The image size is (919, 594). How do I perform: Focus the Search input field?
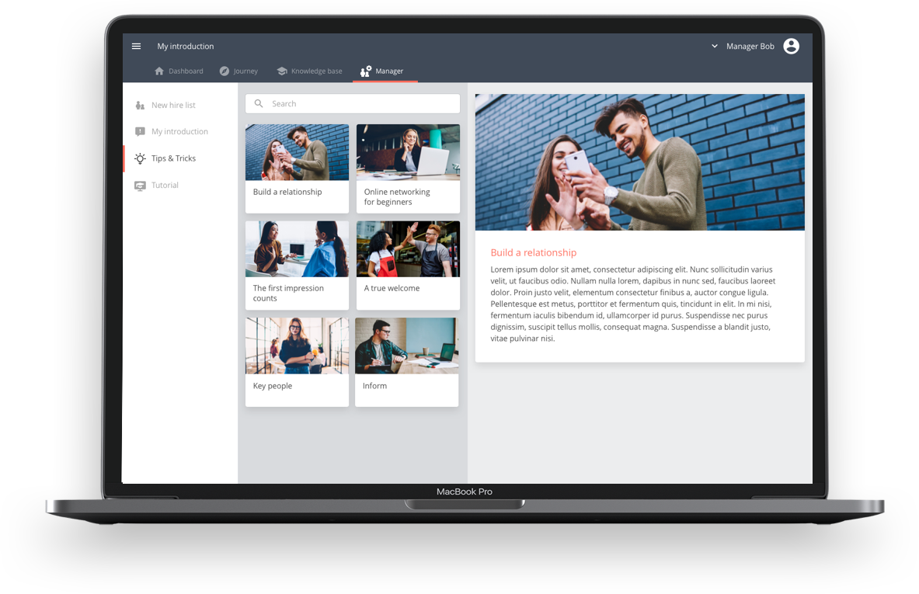(x=352, y=104)
